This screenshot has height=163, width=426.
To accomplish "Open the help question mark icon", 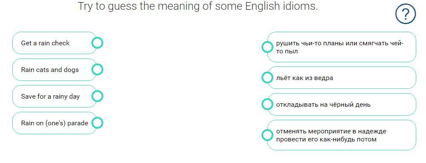I will tap(405, 14).
